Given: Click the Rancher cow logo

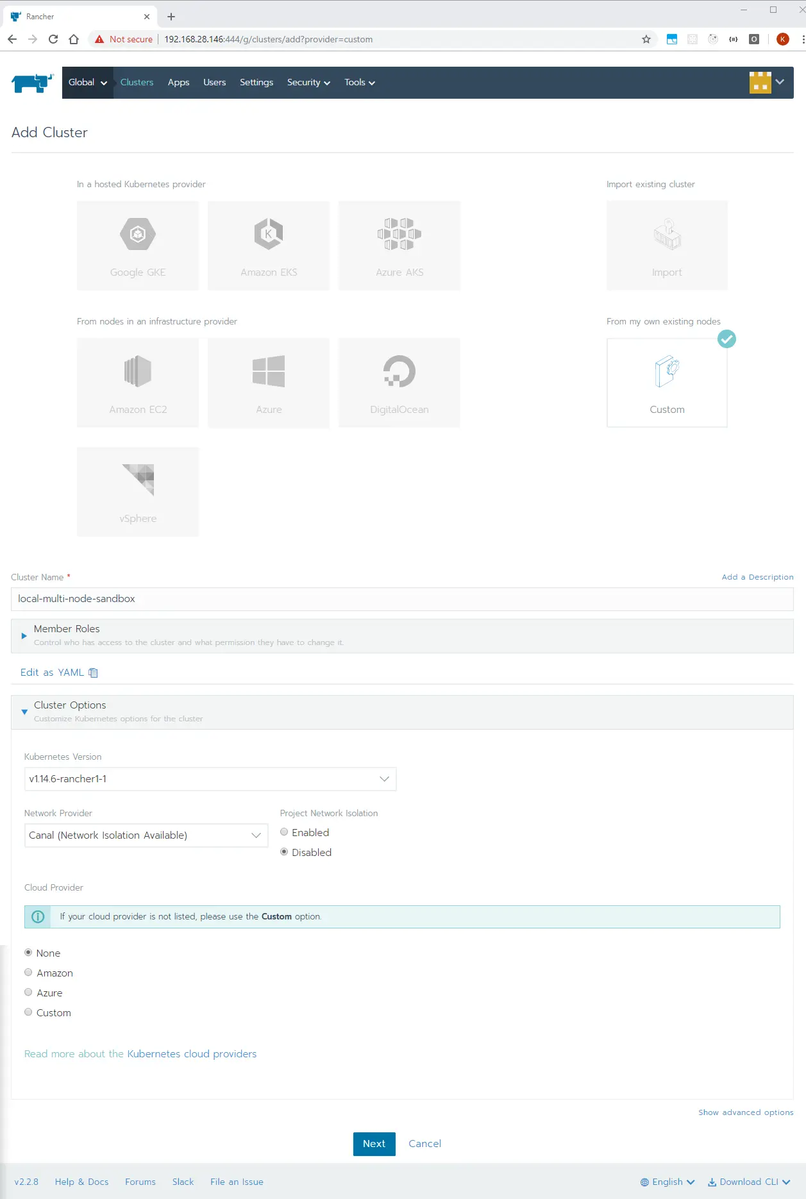Looking at the screenshot, I should click(32, 83).
